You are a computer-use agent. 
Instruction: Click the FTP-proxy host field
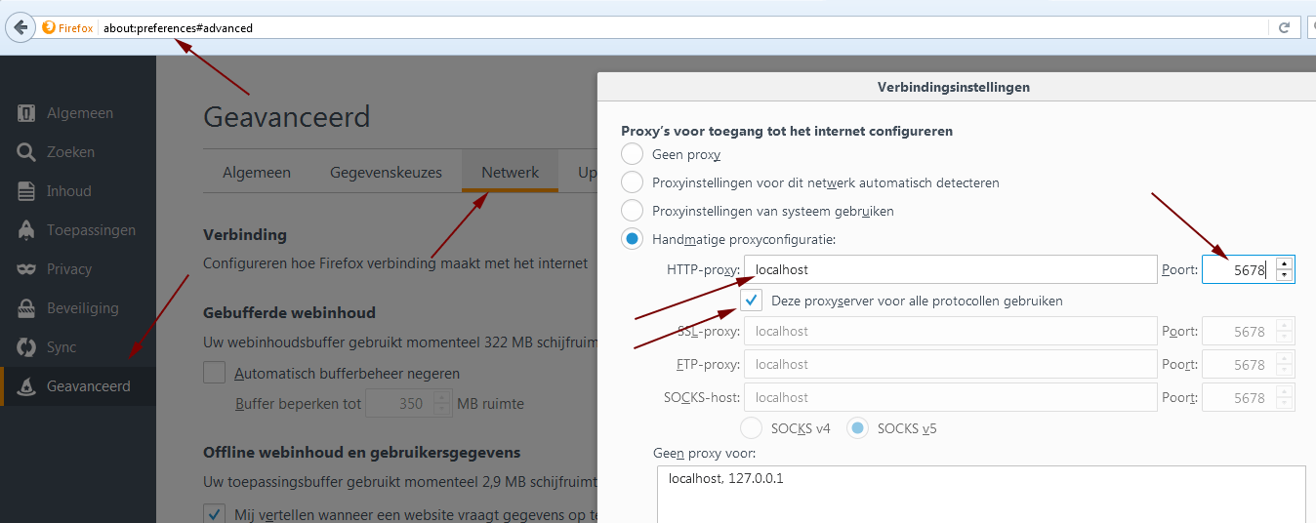(x=950, y=364)
